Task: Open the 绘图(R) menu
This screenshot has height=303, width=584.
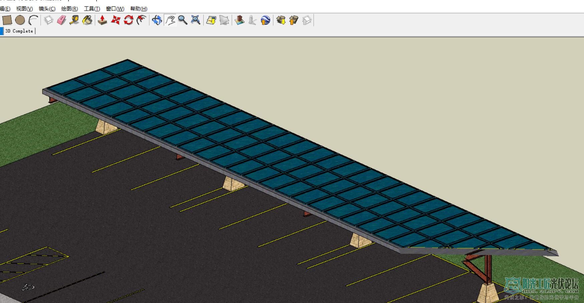Action: click(69, 9)
